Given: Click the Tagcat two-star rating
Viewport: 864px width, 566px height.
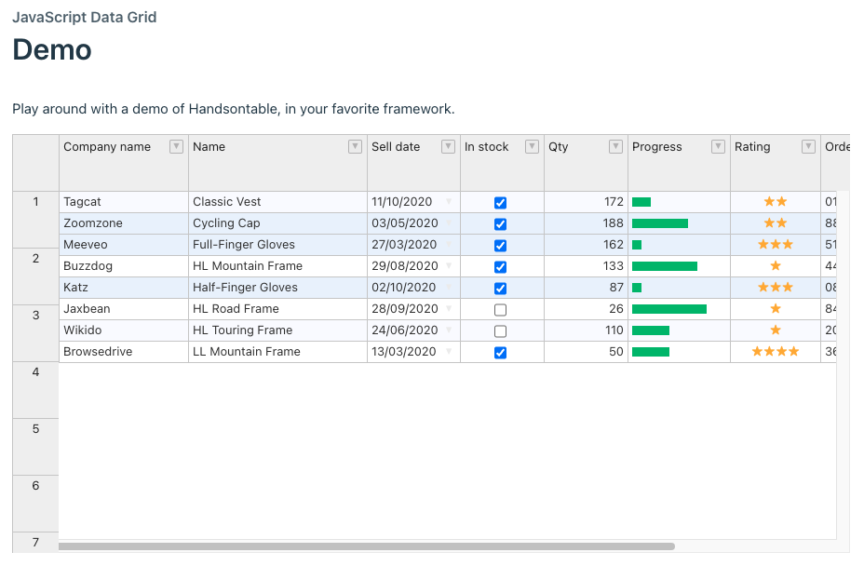Looking at the screenshot, I should pos(776,202).
